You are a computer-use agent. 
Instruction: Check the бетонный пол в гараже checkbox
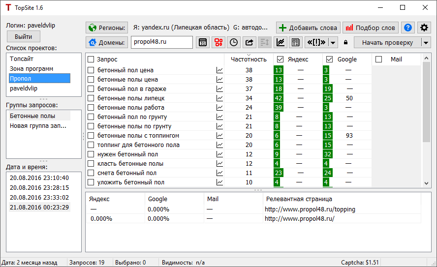click(91, 89)
